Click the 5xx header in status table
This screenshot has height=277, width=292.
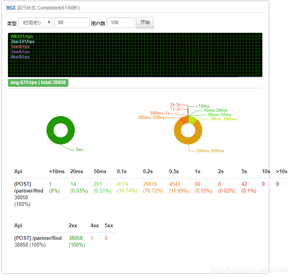tap(109, 226)
